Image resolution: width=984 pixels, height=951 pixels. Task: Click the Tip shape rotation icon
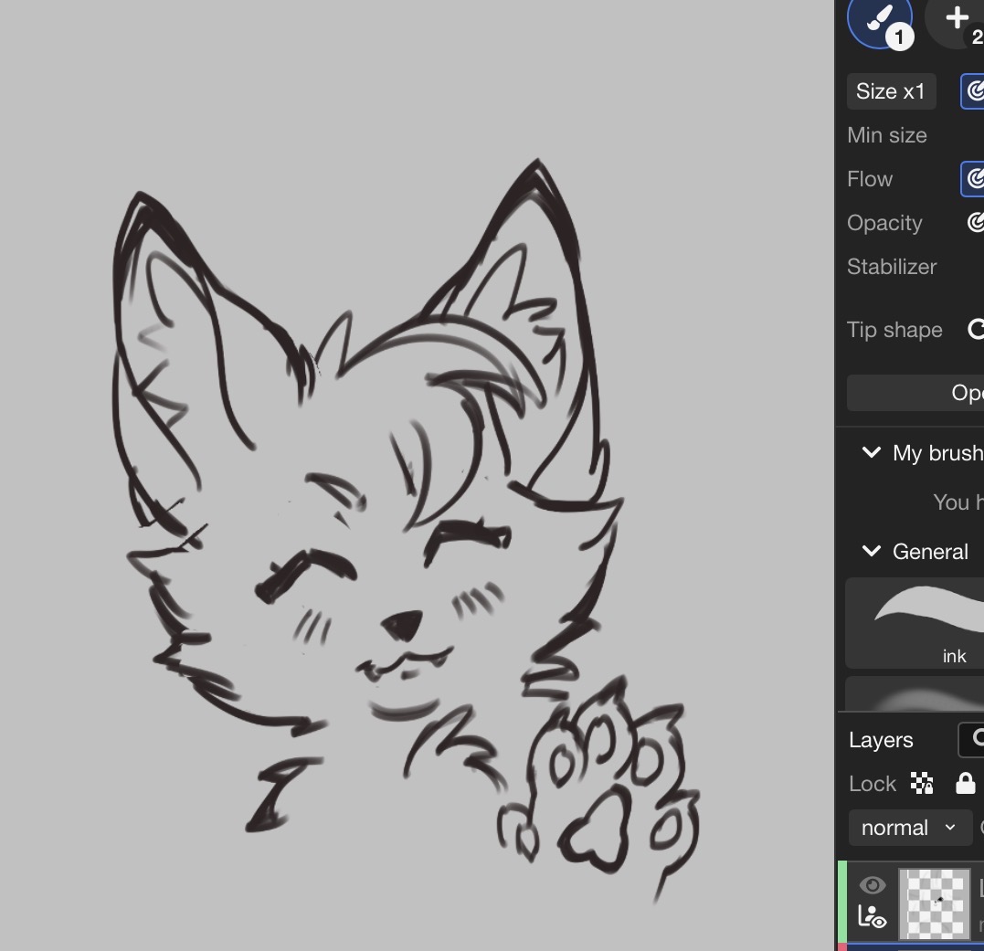point(976,329)
